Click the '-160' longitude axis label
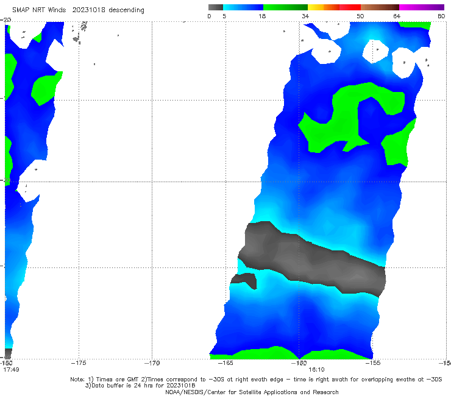The width and height of the screenshot is (451, 396). 299,363
